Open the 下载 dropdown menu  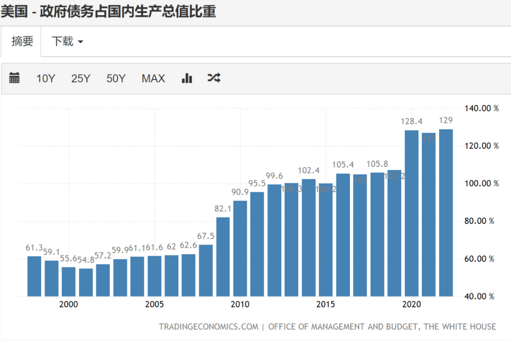[67, 41]
